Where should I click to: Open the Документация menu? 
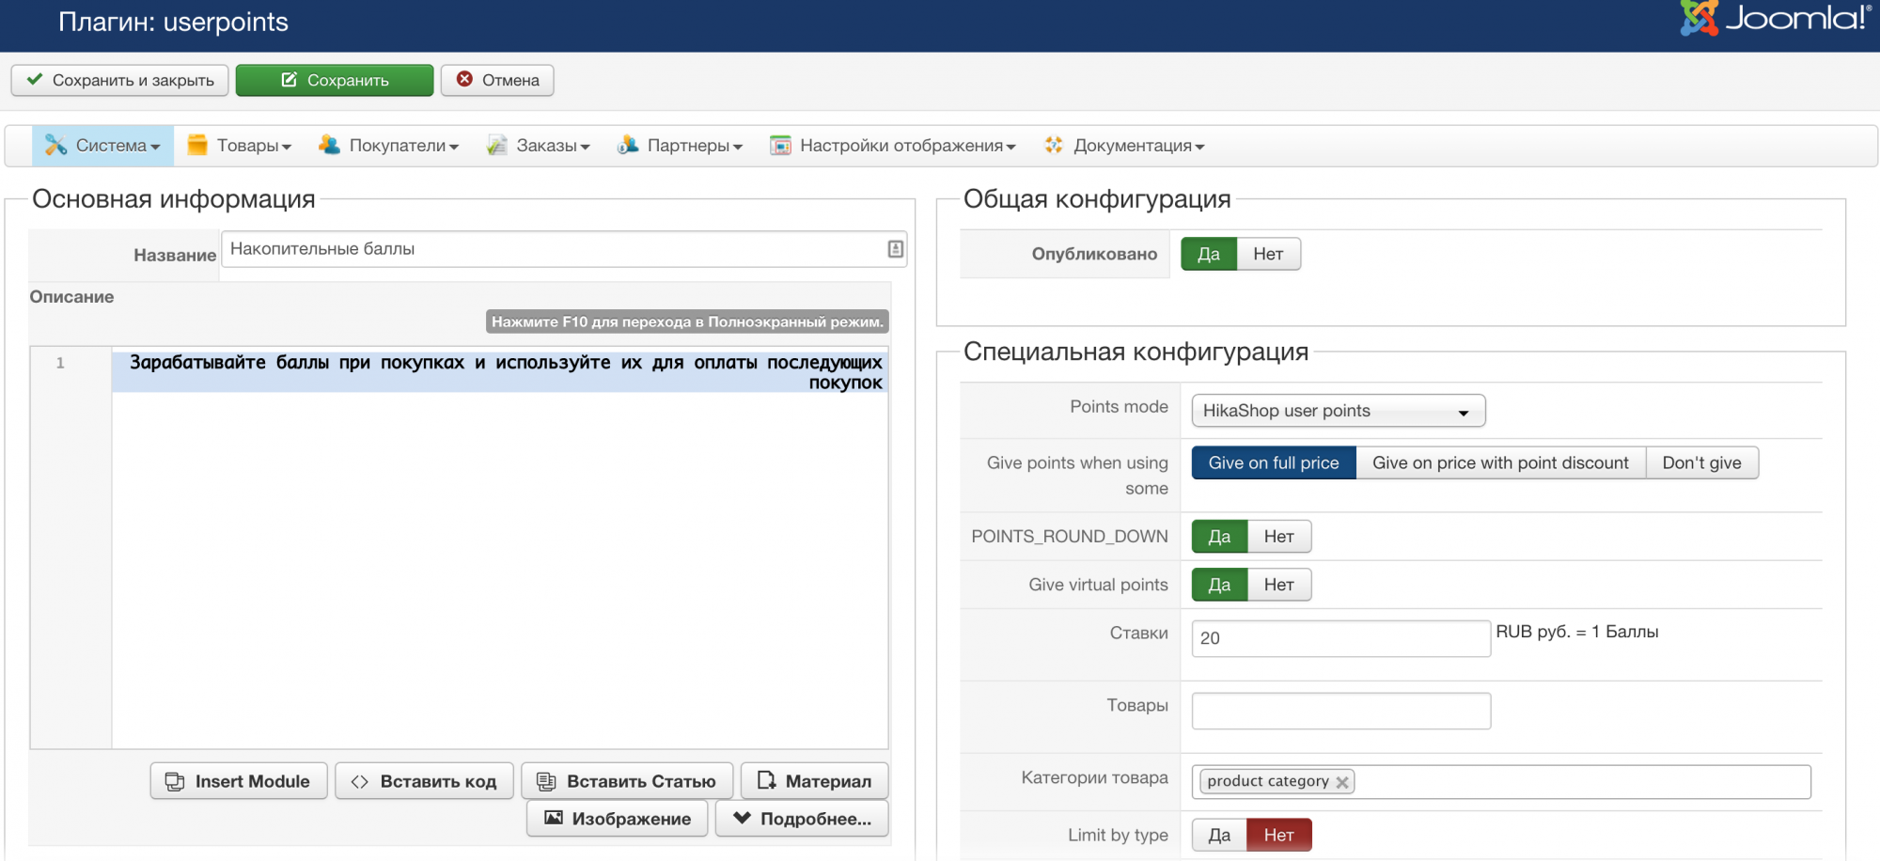tap(1124, 146)
